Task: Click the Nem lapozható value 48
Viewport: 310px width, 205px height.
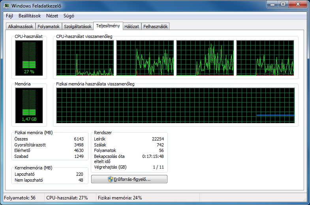Action: pos(81,180)
